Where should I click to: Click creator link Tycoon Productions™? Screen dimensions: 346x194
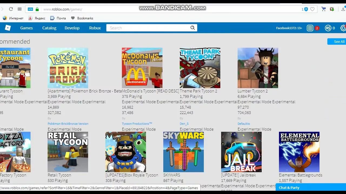[x=137, y=124]
